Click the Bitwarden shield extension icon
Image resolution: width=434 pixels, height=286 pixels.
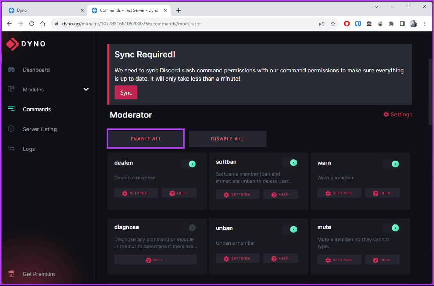point(358,24)
